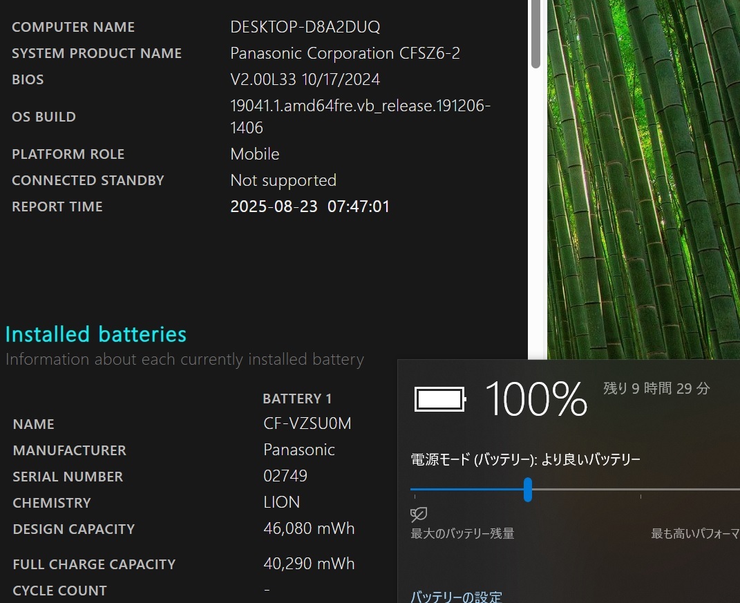
Task: Click remaining time 残り 9 時間 29 分
Action: [656, 388]
